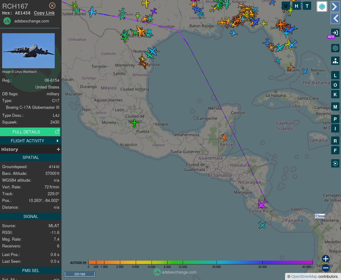
Task: Open the C-17 aircraft photo thumbnail
Action: [29, 51]
